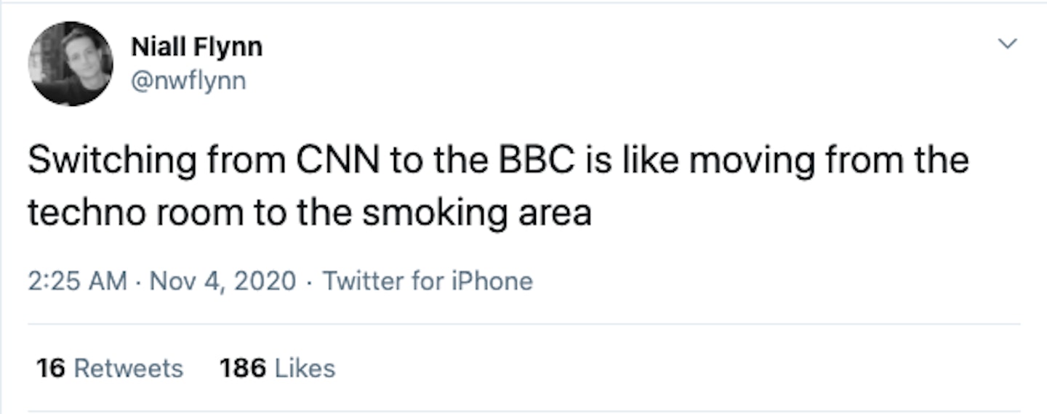Click the word CNN in the tweet
This screenshot has width=1047, height=414.
click(337, 161)
